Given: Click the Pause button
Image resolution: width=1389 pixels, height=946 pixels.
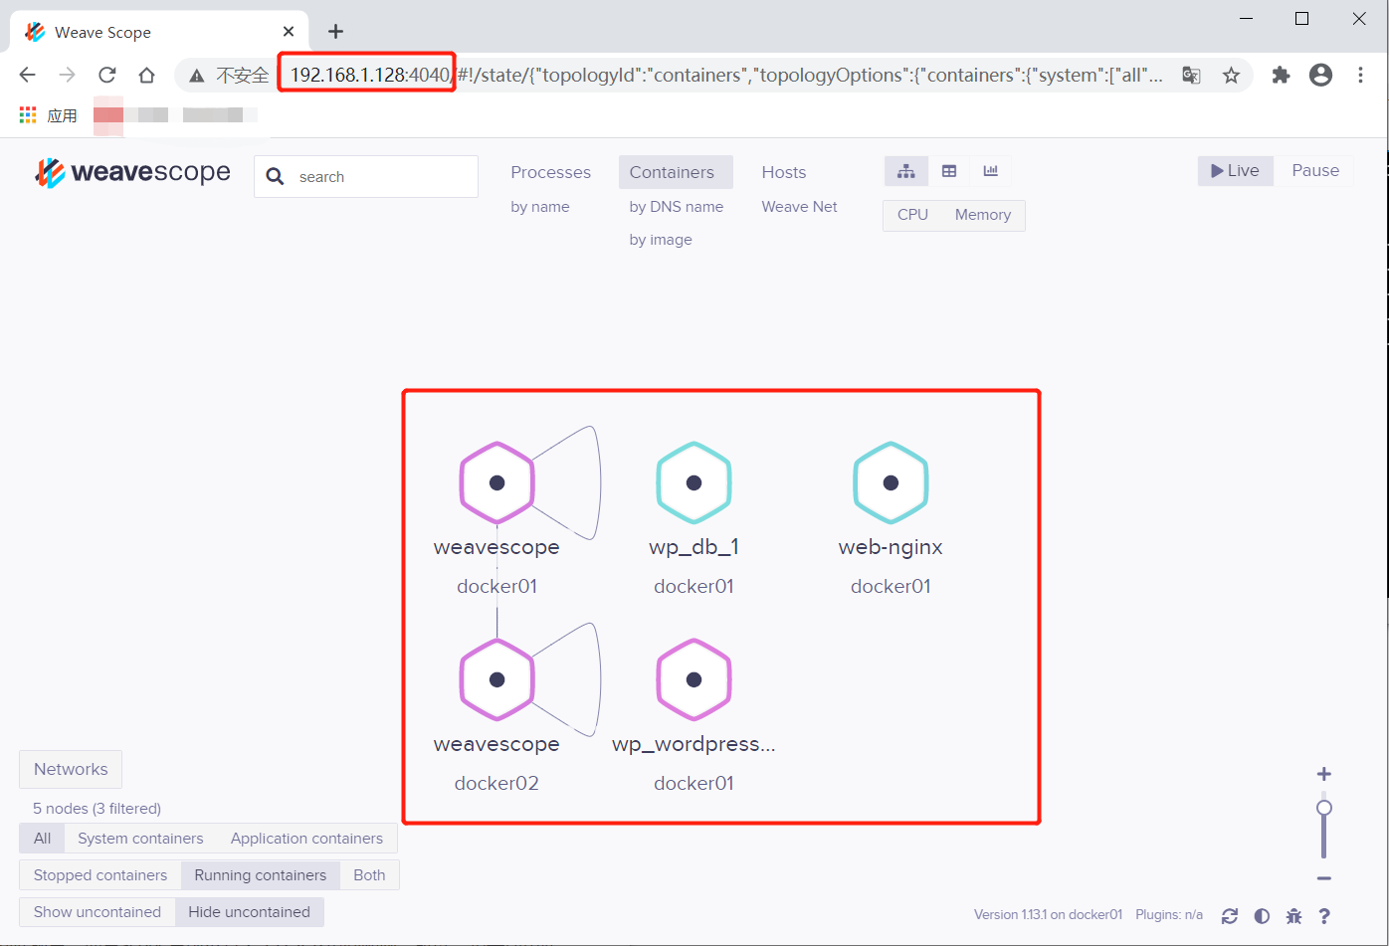Looking at the screenshot, I should click(1315, 171).
